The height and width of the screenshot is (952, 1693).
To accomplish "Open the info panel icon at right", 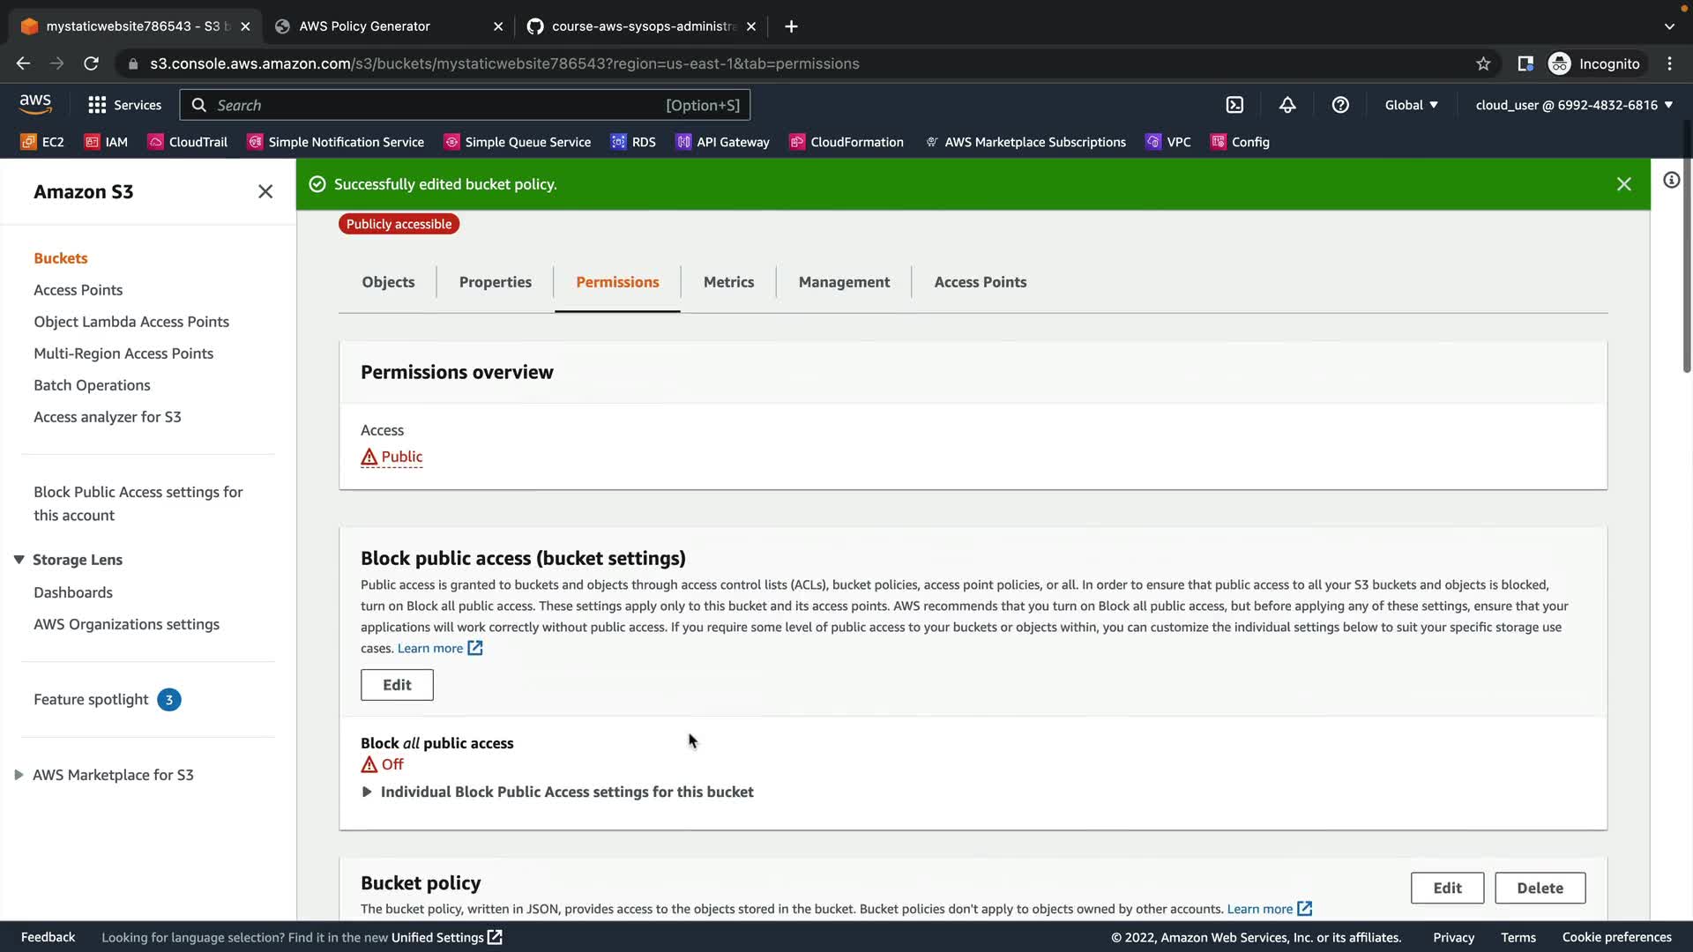I will 1671,181.
